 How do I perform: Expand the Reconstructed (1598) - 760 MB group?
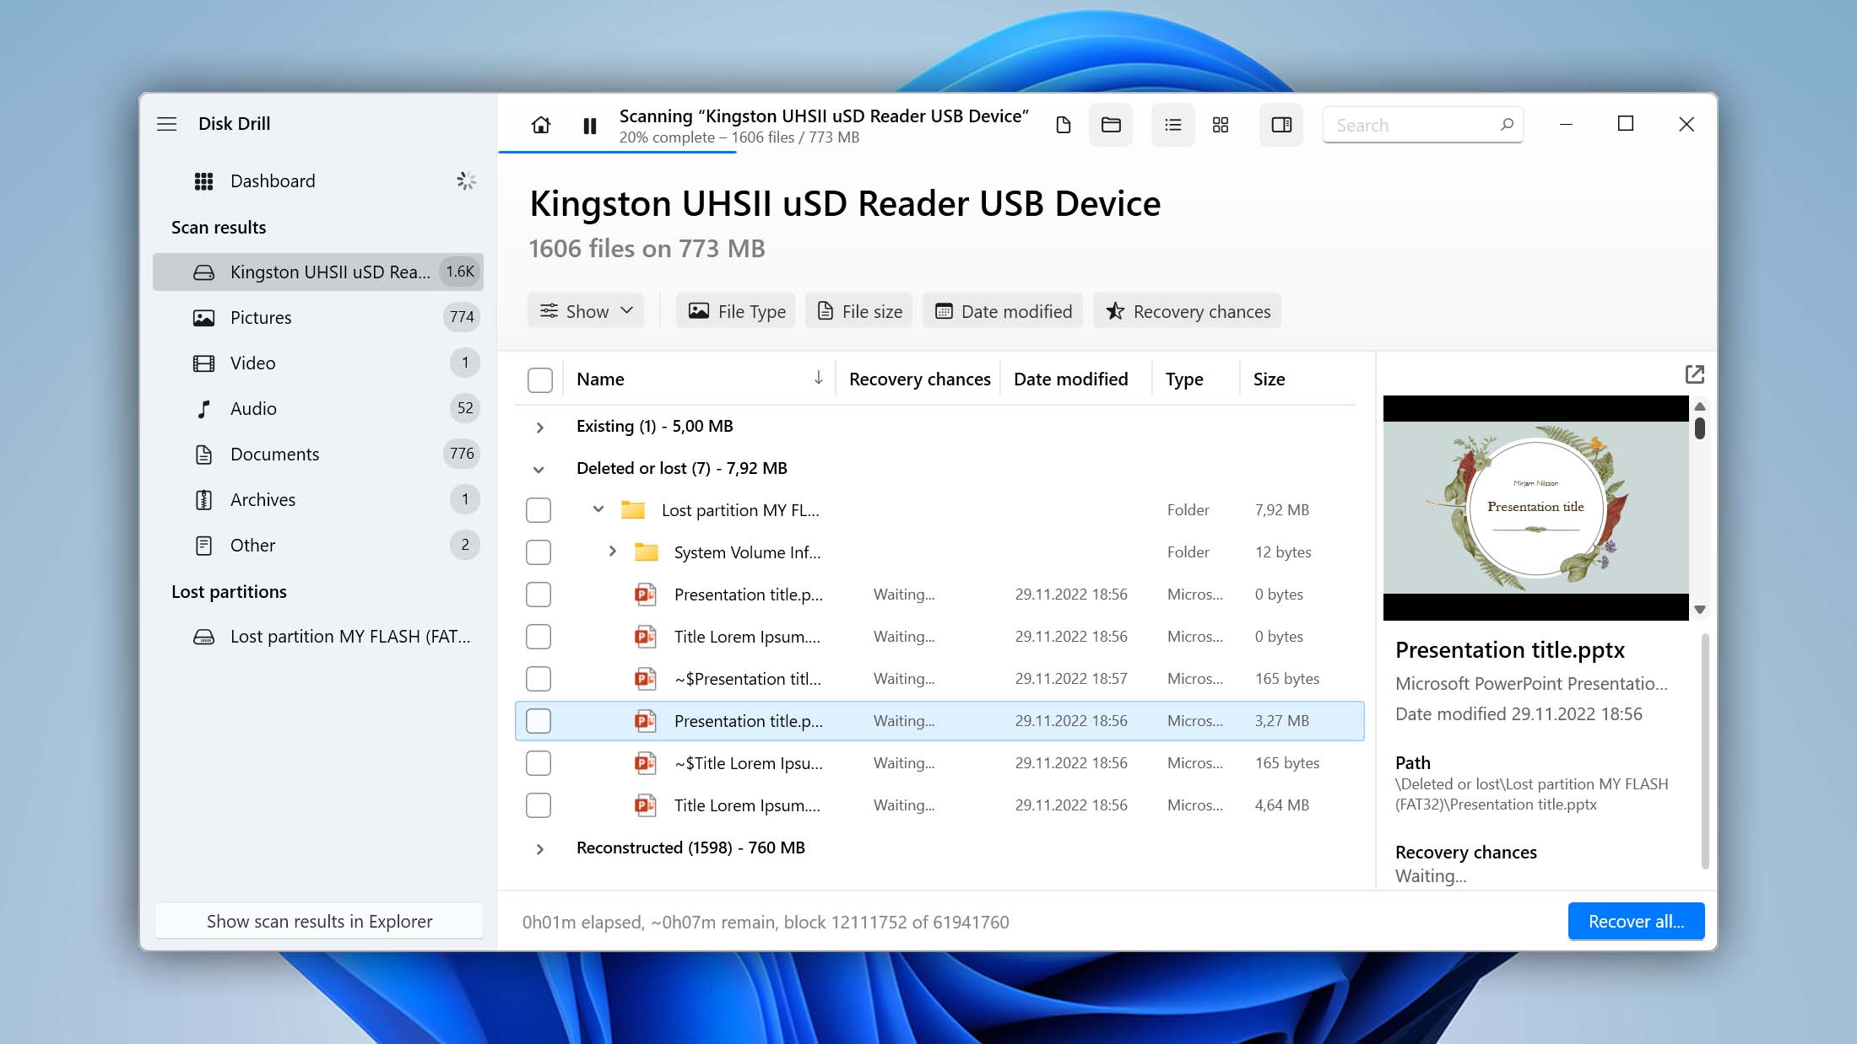(x=539, y=848)
